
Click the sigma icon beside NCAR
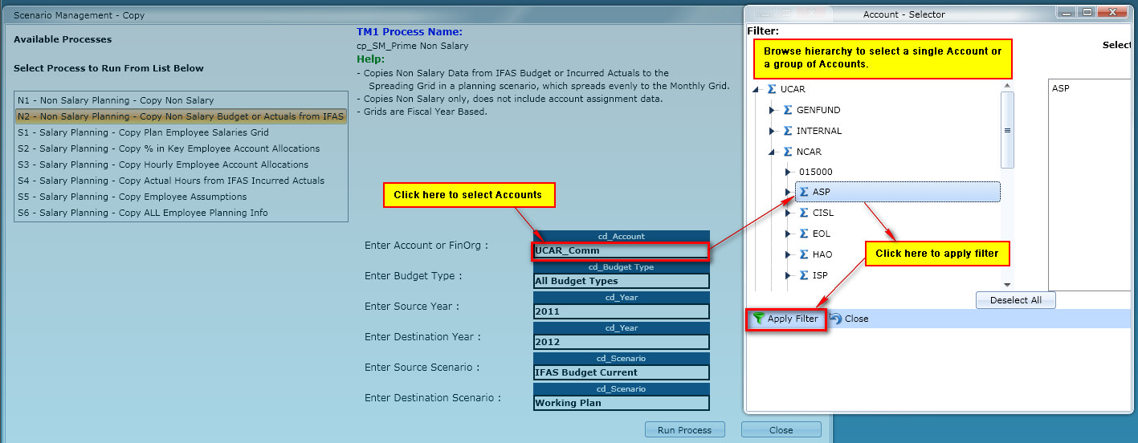788,152
